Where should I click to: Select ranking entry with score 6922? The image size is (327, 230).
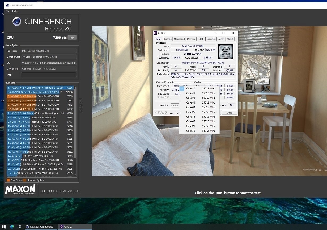40,109
